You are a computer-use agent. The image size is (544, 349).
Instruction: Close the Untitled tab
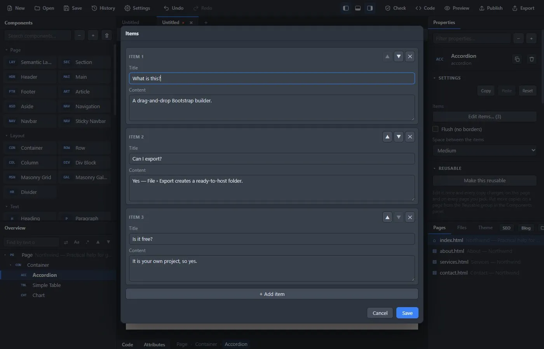tap(191, 23)
